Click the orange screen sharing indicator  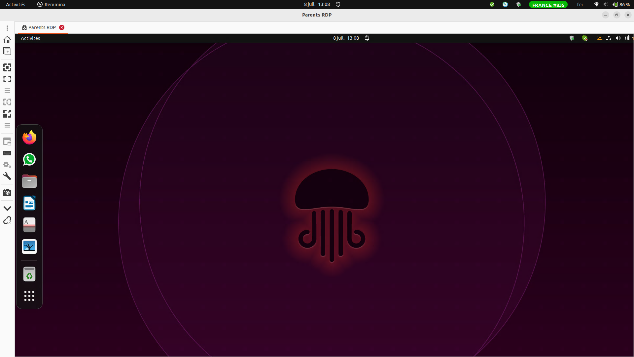click(x=599, y=38)
